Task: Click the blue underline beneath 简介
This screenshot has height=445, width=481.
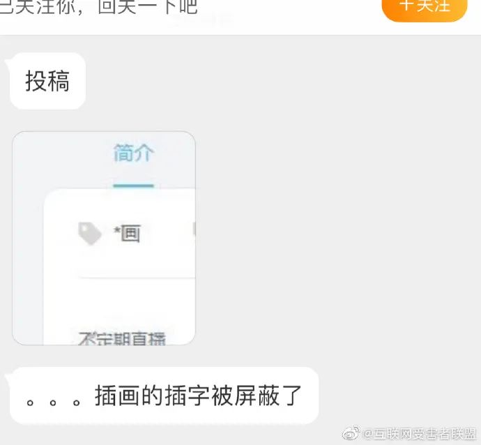Action: coord(133,186)
